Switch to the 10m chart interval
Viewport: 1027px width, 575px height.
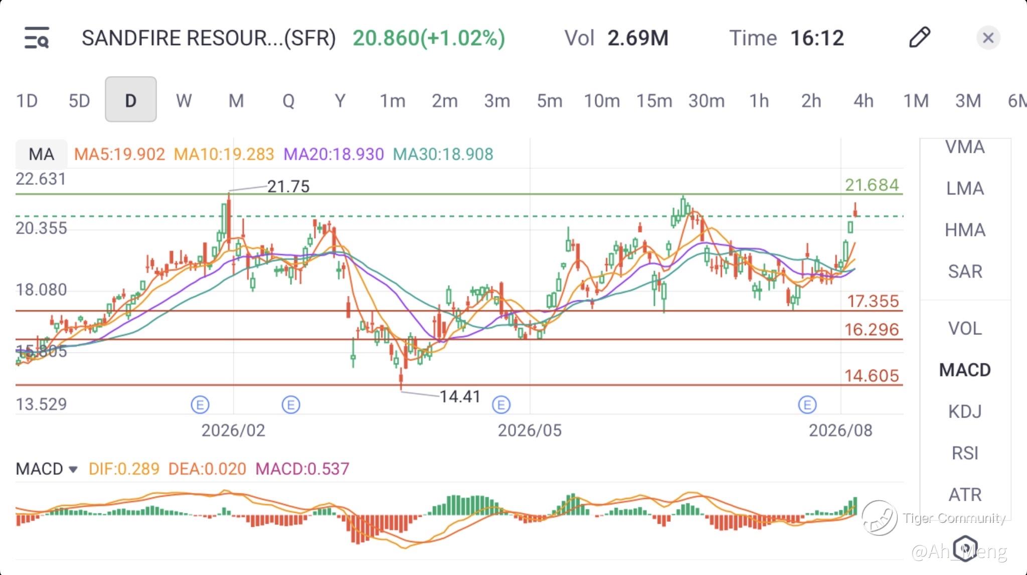tap(602, 101)
